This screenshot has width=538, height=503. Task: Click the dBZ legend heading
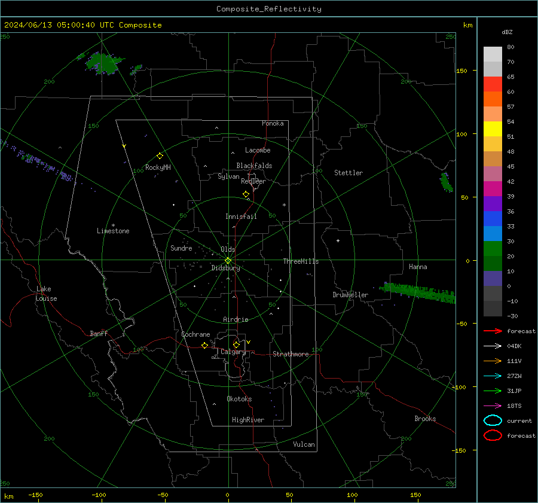[507, 32]
